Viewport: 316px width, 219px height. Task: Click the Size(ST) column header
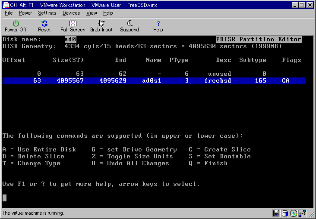(68, 60)
